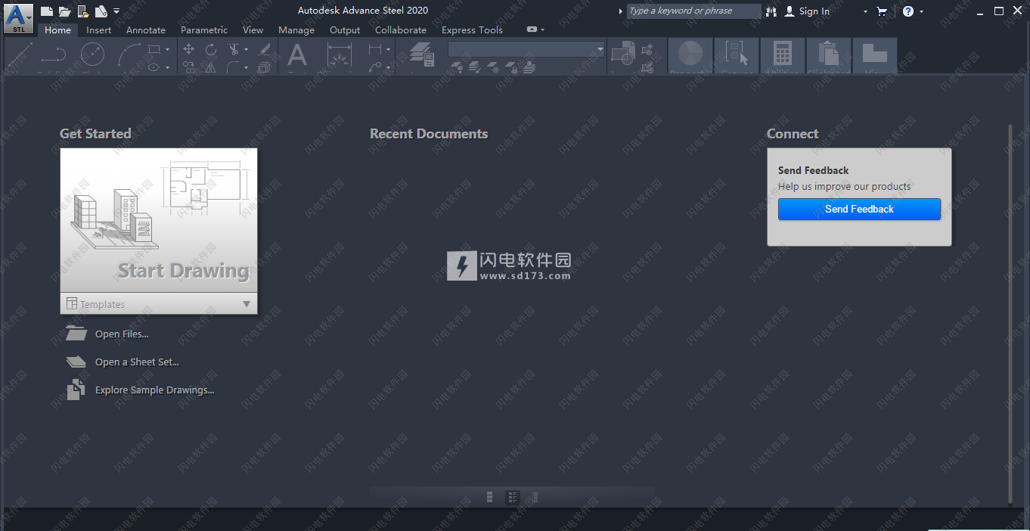This screenshot has width=1030, height=531.
Task: Click the third Quick Access toolbar icon
Action: click(83, 11)
